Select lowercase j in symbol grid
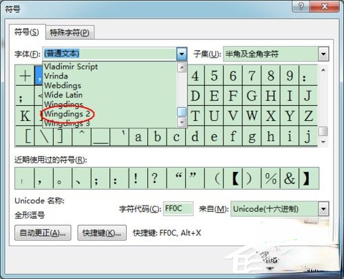Screen dimensions: 344x279 (308, 136)
